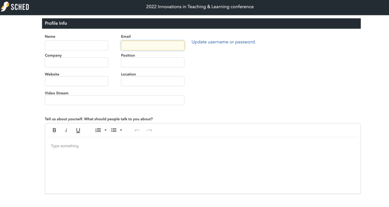Screen dimensions: 389x207
Task: Activate the Website input field
Action: pos(76,81)
